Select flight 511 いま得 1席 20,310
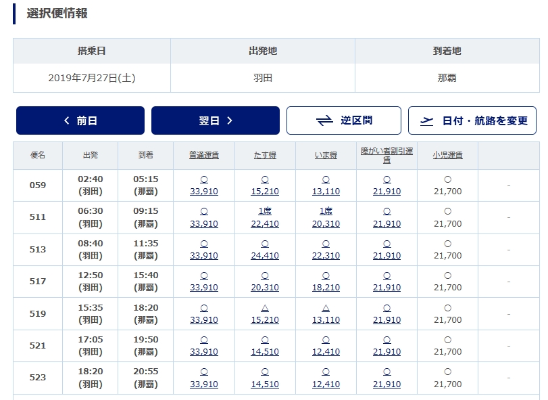This screenshot has height=400, width=548. pyautogui.click(x=326, y=217)
